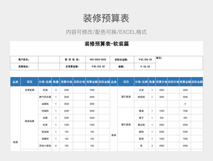
Task: Select the 客户姓名: label cell
Action: click(x=24, y=59)
